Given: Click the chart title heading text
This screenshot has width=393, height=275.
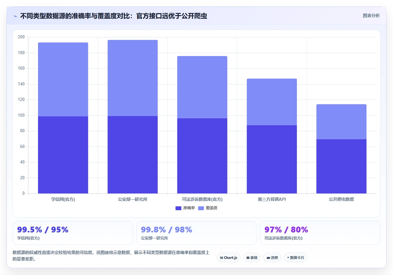Looking at the screenshot, I should pos(113,16).
